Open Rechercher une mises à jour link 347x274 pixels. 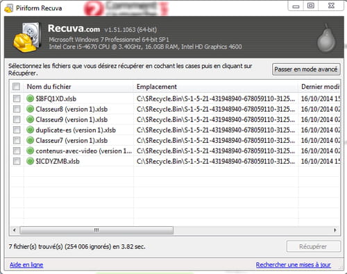point(293,264)
